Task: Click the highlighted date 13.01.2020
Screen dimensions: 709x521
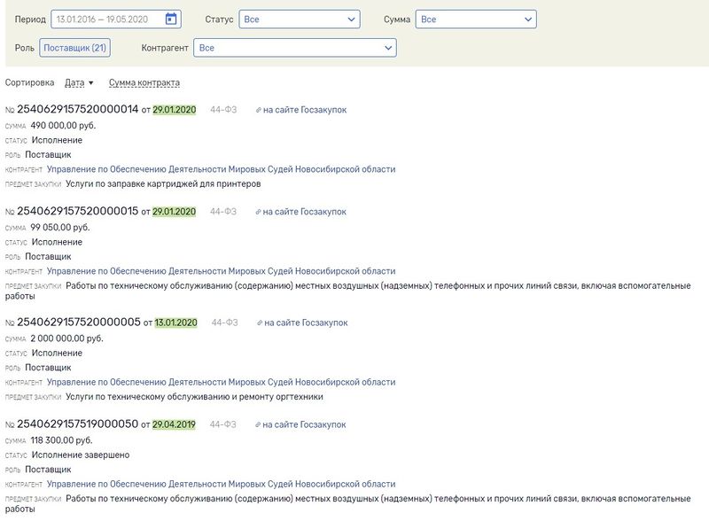Action: (x=175, y=323)
